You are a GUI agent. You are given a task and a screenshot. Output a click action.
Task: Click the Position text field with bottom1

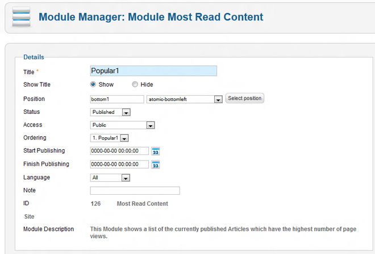pos(117,99)
